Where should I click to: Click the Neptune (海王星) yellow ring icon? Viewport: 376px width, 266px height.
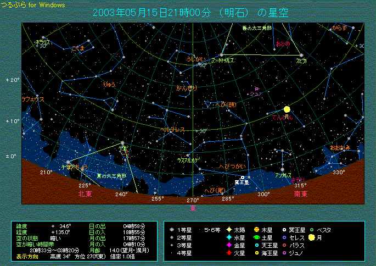pyautogui.click(x=256, y=253)
